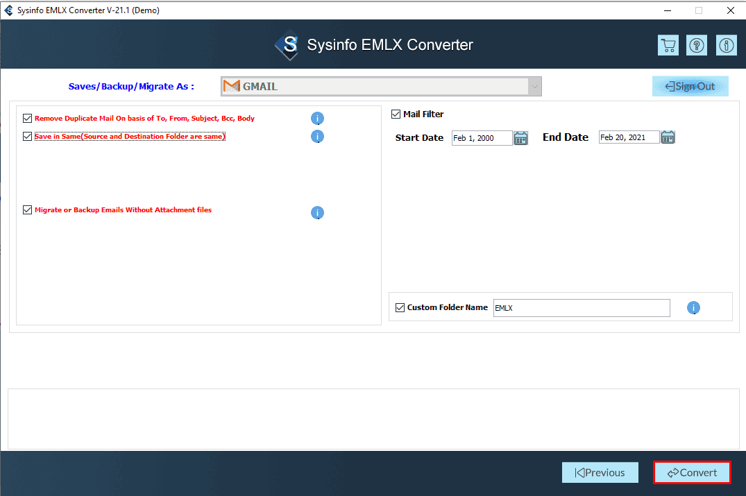Click the Sign Out button
This screenshot has height=496, width=746.
pyautogui.click(x=690, y=86)
